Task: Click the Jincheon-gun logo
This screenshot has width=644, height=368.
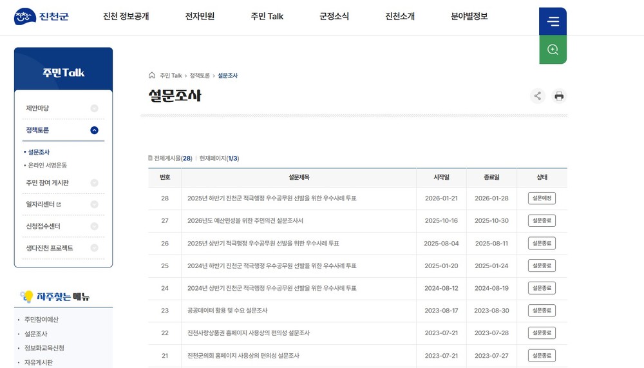Action: point(41,17)
